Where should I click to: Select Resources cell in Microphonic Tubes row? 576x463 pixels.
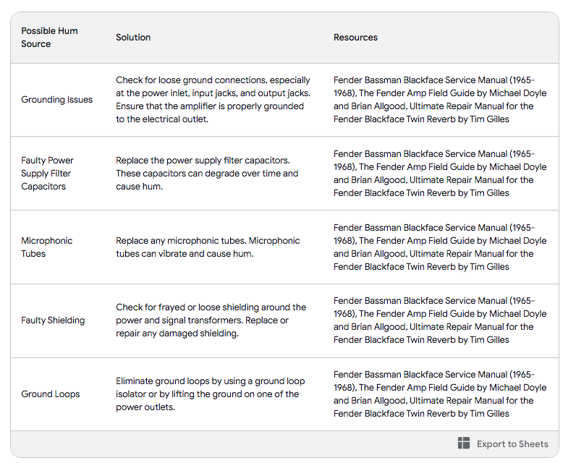pyautogui.click(x=440, y=247)
